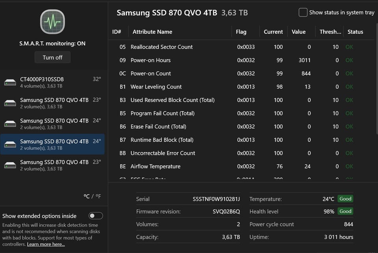Switch temperature unit to °F
Image resolution: width=378 pixels, height=253 pixels.
98,196
